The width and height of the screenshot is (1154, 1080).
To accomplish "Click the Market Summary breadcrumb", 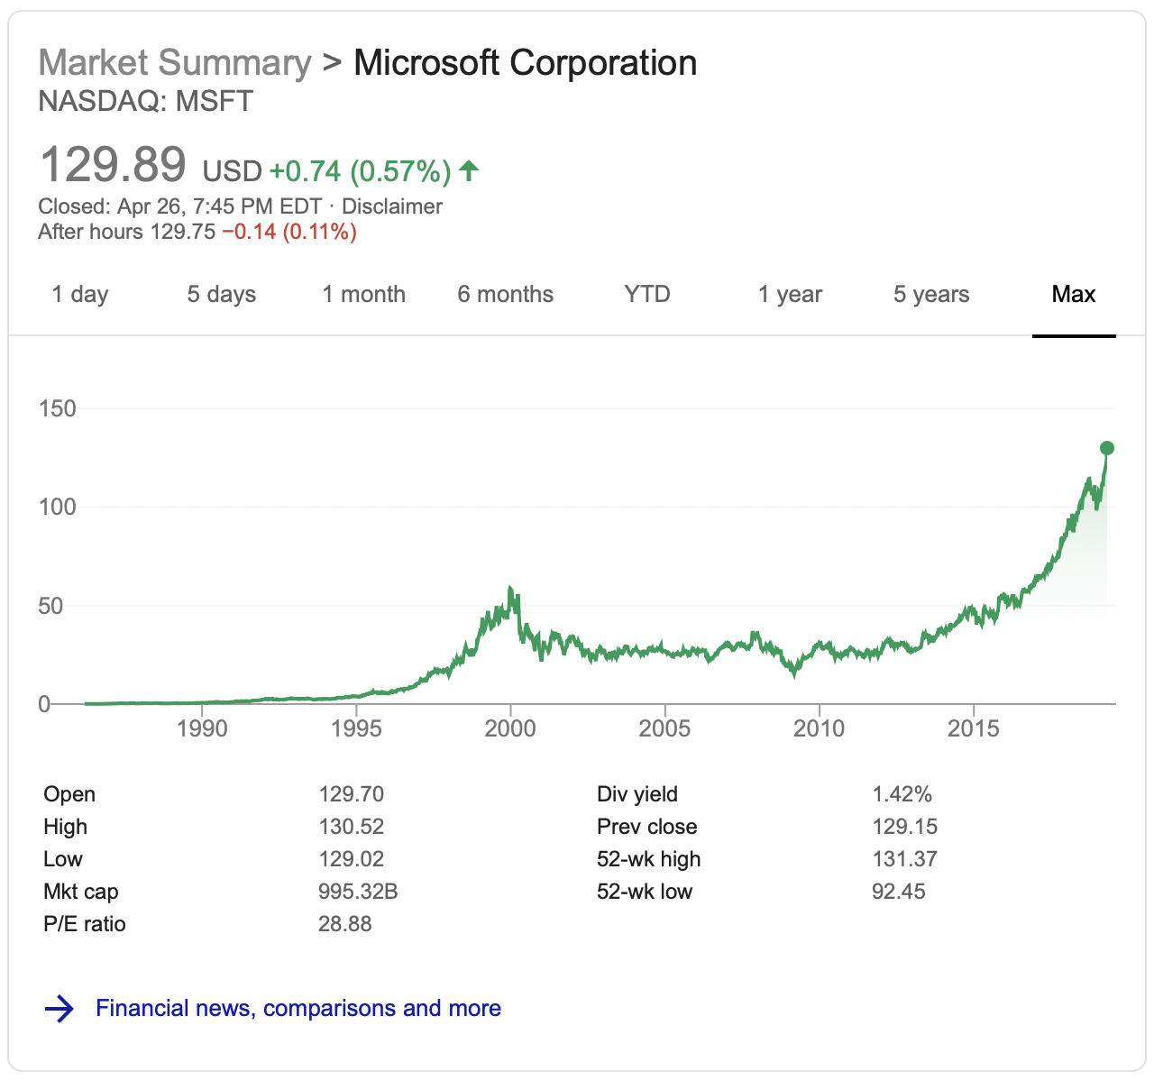I will coord(175,63).
